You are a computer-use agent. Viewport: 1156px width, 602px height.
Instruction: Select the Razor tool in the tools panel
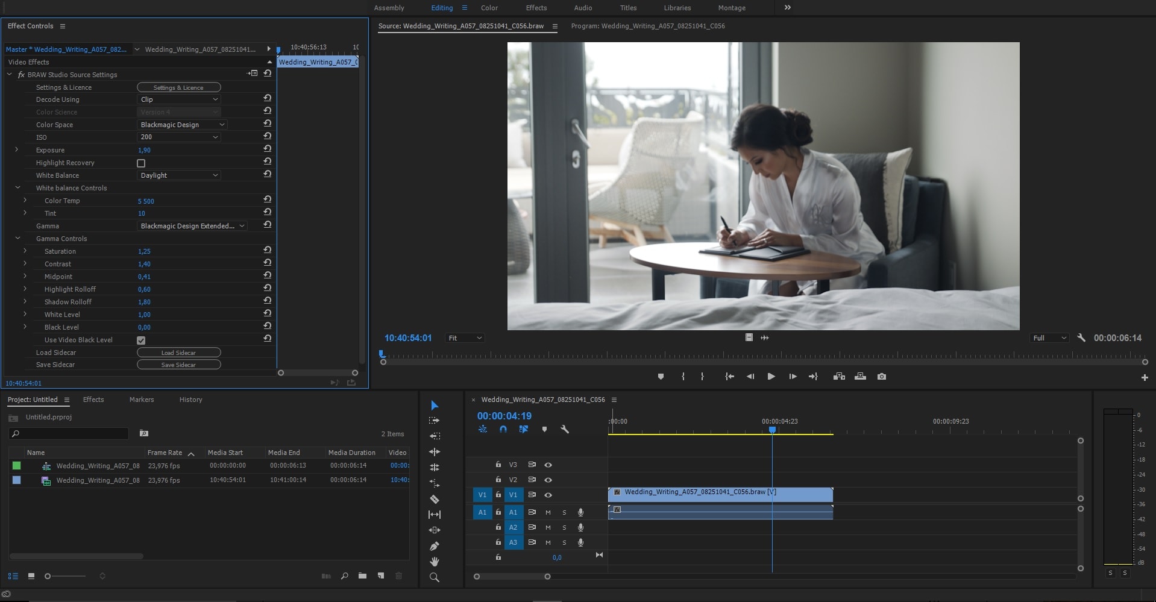click(x=434, y=499)
